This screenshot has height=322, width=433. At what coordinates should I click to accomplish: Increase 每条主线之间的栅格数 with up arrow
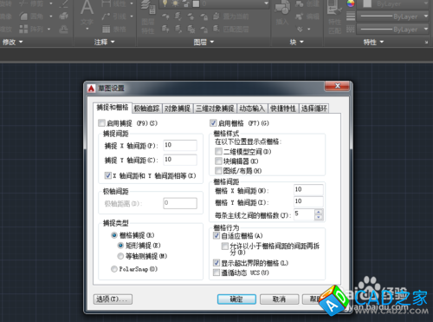319,212
